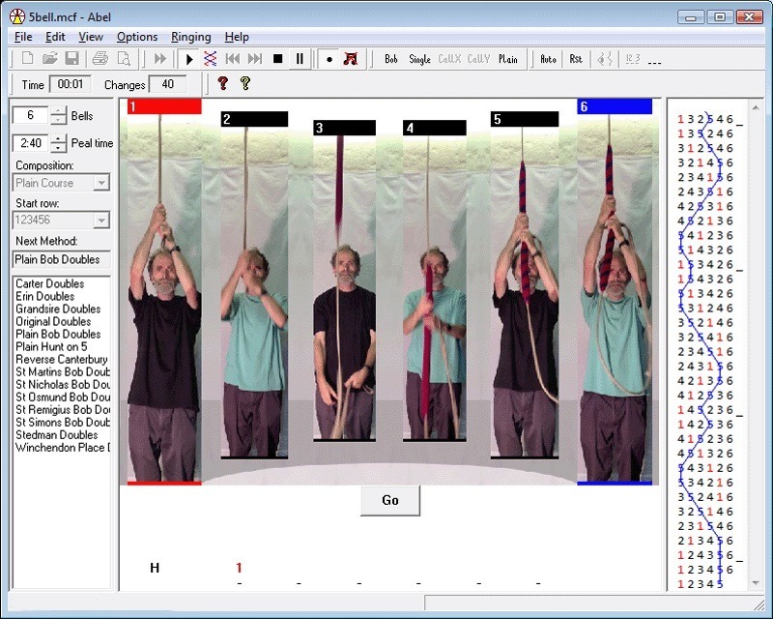Select Stedman Doubles method
This screenshot has height=619, width=773.
coord(57,435)
